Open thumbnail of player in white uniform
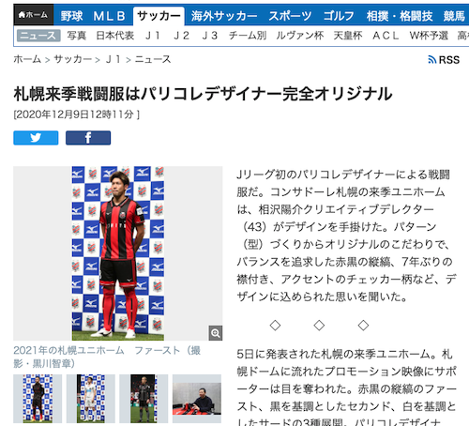The image size is (469, 426). (x=91, y=399)
